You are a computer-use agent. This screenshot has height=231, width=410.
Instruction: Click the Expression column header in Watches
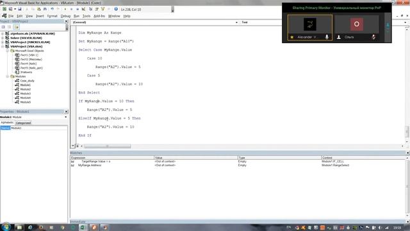pos(112,158)
